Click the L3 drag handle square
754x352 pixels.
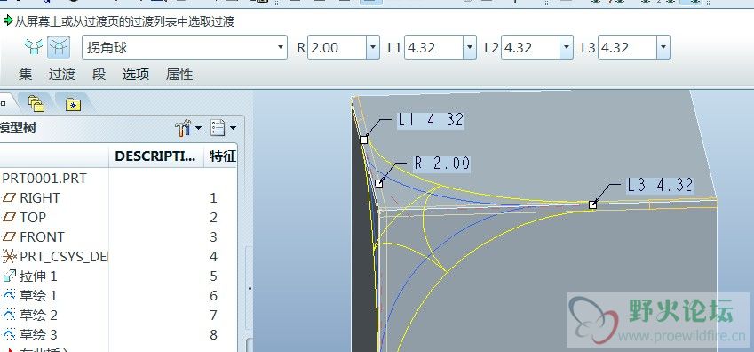click(593, 204)
